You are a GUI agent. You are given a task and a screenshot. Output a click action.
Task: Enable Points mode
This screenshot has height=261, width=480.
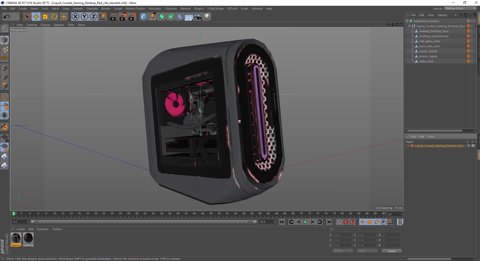point(5,68)
